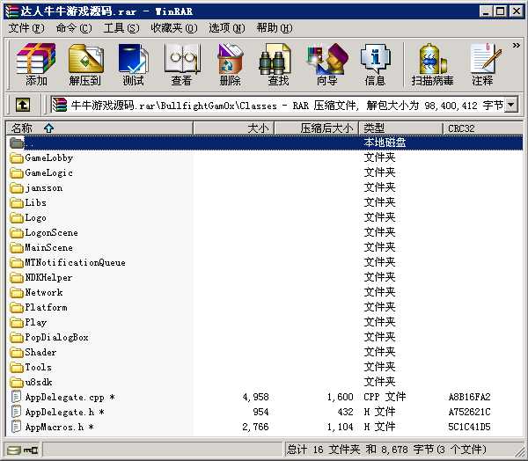Image resolution: width=528 pixels, height=461 pixels.
Task: Select the parent directory '..' row
Action: point(265,143)
